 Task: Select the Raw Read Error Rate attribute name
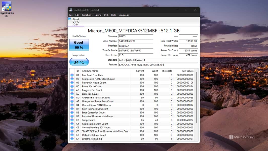click(92, 75)
